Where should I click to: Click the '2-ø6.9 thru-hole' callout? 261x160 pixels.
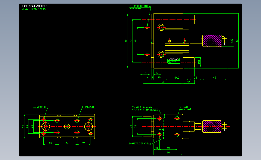pyautogui.click(x=142, y=107)
